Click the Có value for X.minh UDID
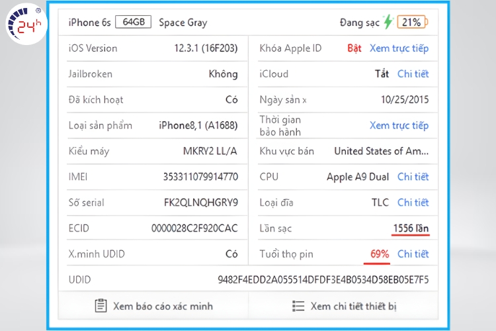The width and height of the screenshot is (496, 331). coord(231,254)
